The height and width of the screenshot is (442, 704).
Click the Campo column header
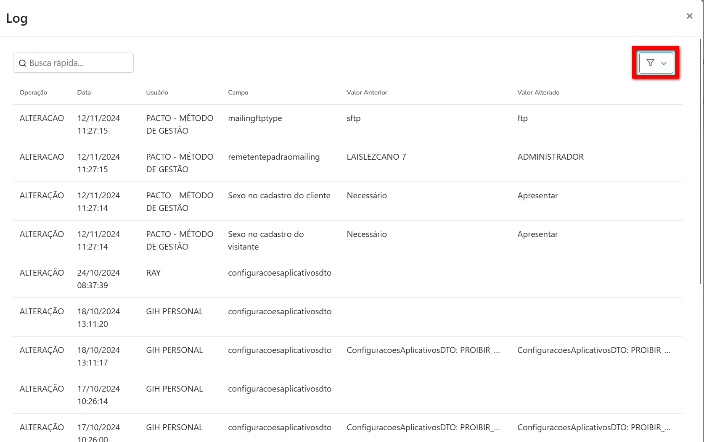[238, 92]
